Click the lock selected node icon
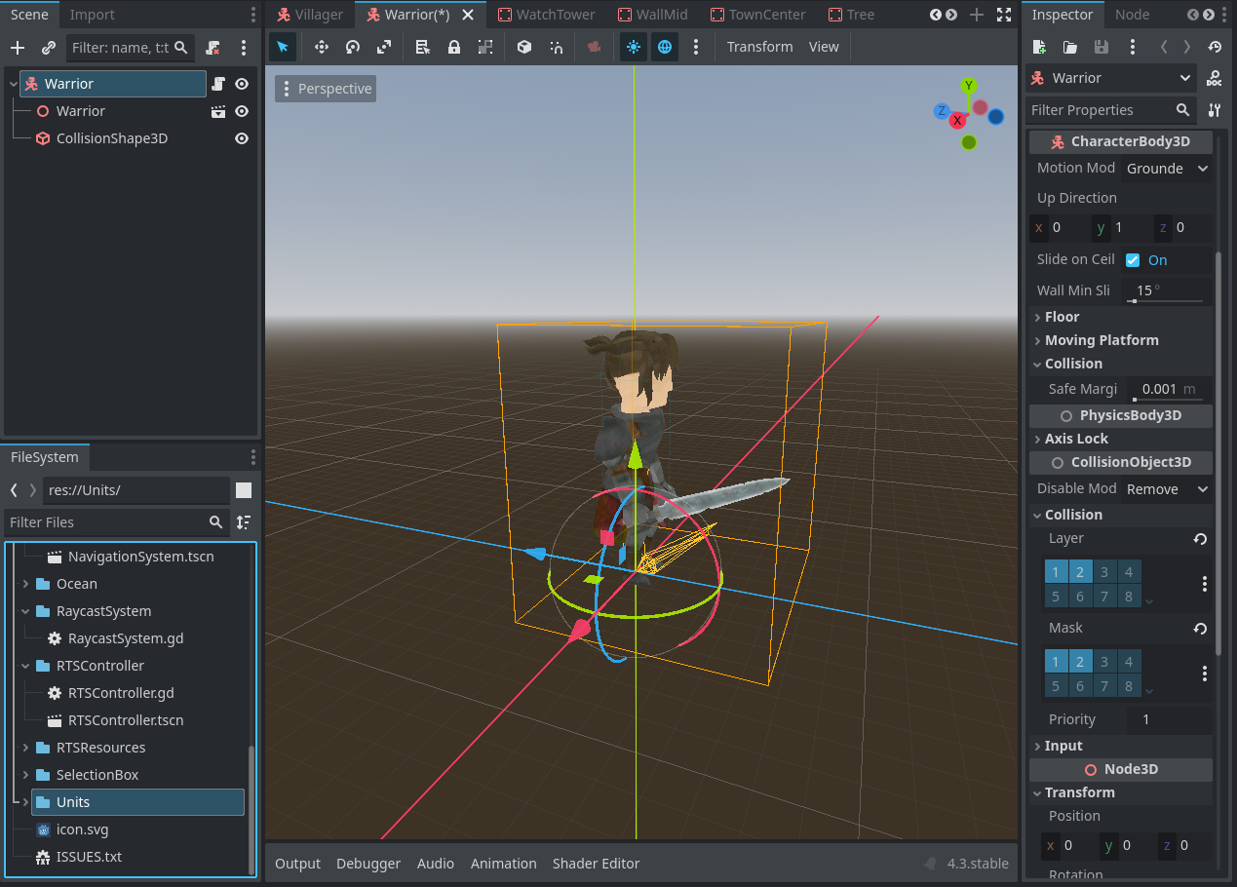Screen dimensions: 1237x887 (453, 47)
